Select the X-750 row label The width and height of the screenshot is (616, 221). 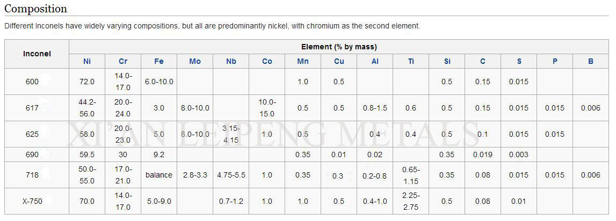[32, 201]
